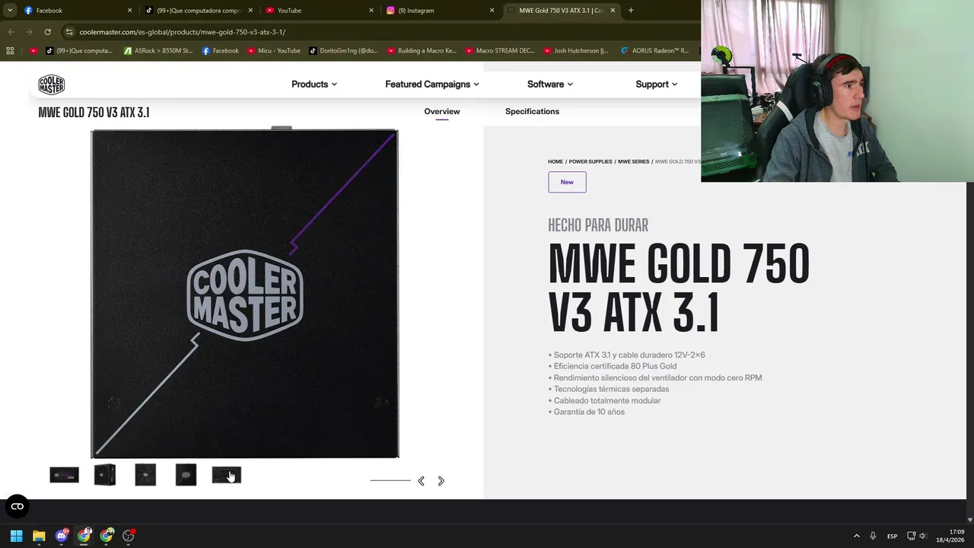Select the third product thumbnail with fan

pos(145,475)
